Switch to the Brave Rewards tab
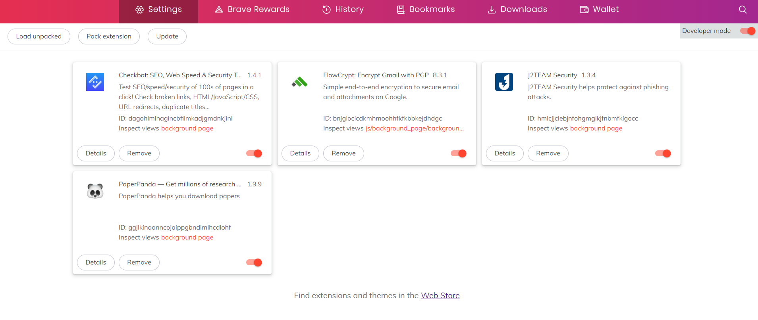 [x=252, y=10]
